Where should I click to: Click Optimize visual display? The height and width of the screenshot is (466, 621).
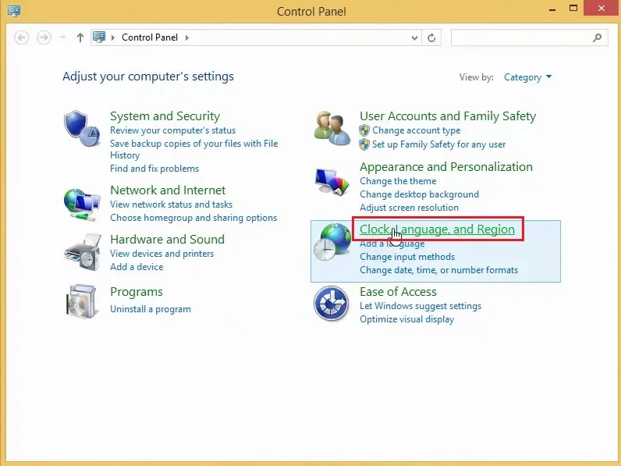pyautogui.click(x=406, y=319)
